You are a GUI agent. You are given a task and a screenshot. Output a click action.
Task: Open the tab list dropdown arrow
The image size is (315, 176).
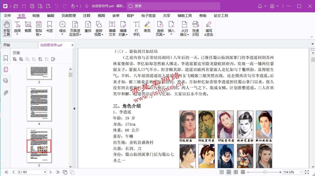(x=312, y=44)
